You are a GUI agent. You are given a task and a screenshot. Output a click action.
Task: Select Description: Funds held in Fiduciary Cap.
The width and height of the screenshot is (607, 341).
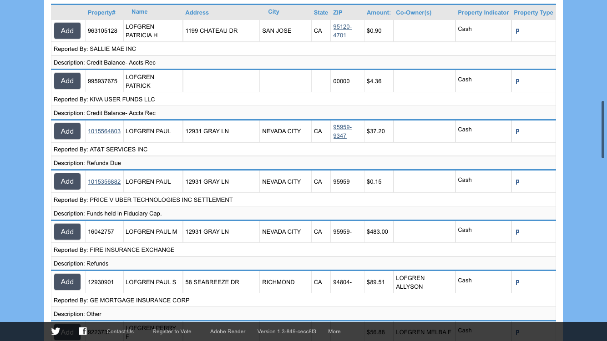click(x=303, y=213)
